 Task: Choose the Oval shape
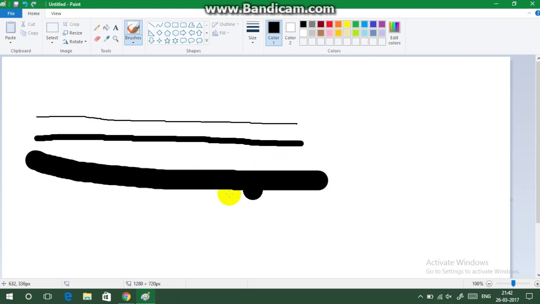tap(167, 25)
